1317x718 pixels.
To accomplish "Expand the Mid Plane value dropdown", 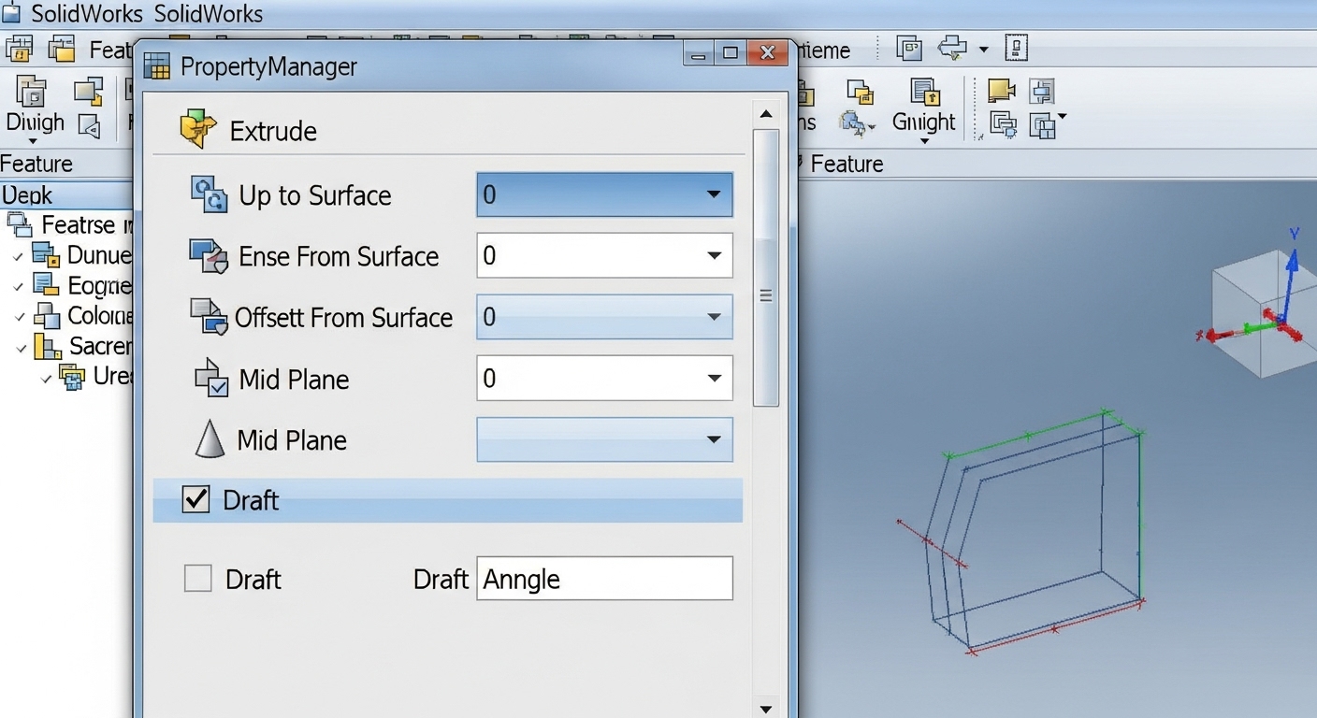I will click(713, 379).
